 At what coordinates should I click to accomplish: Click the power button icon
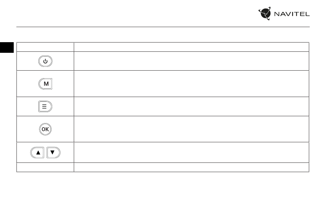[45, 61]
